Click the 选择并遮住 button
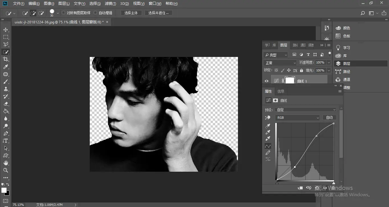Viewport: 389px width, 207px height. pyautogui.click(x=158, y=13)
